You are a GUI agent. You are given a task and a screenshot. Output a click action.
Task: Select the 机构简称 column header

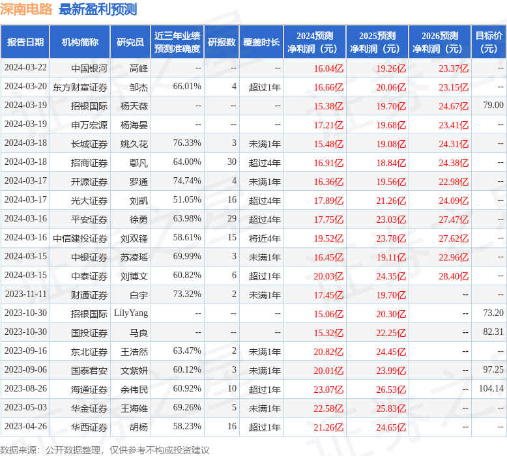tap(80, 42)
